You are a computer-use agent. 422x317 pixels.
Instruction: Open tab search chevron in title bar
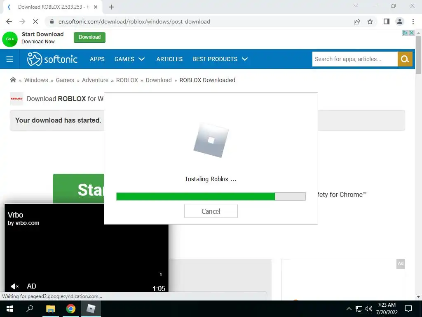(x=355, y=6)
